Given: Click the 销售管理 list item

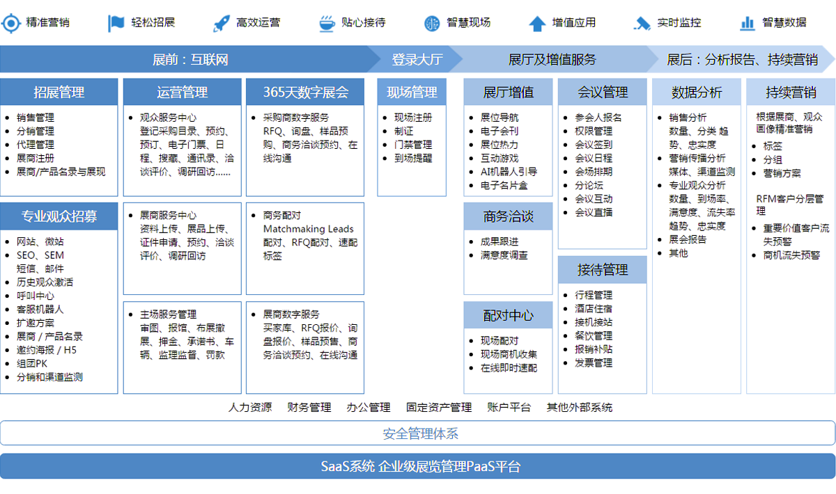Looking at the screenshot, I should click(x=35, y=118).
